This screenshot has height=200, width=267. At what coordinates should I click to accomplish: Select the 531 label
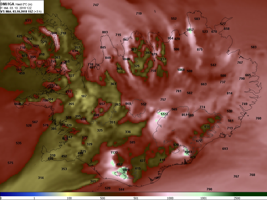point(28,21)
